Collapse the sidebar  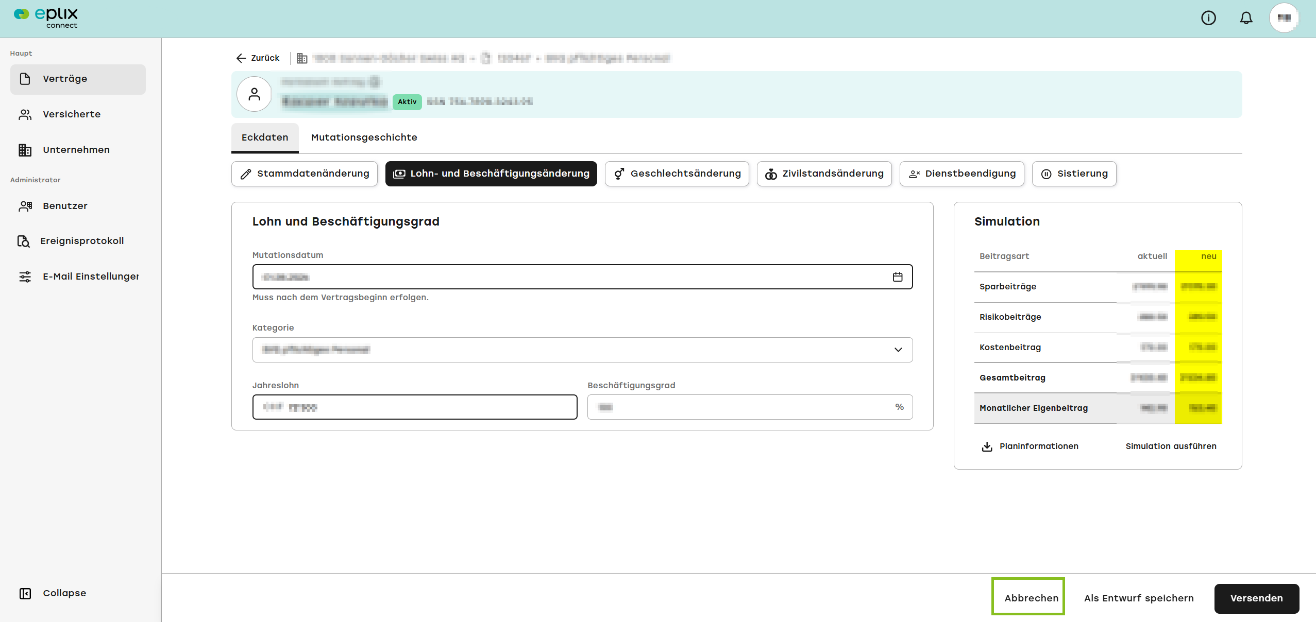pos(53,593)
